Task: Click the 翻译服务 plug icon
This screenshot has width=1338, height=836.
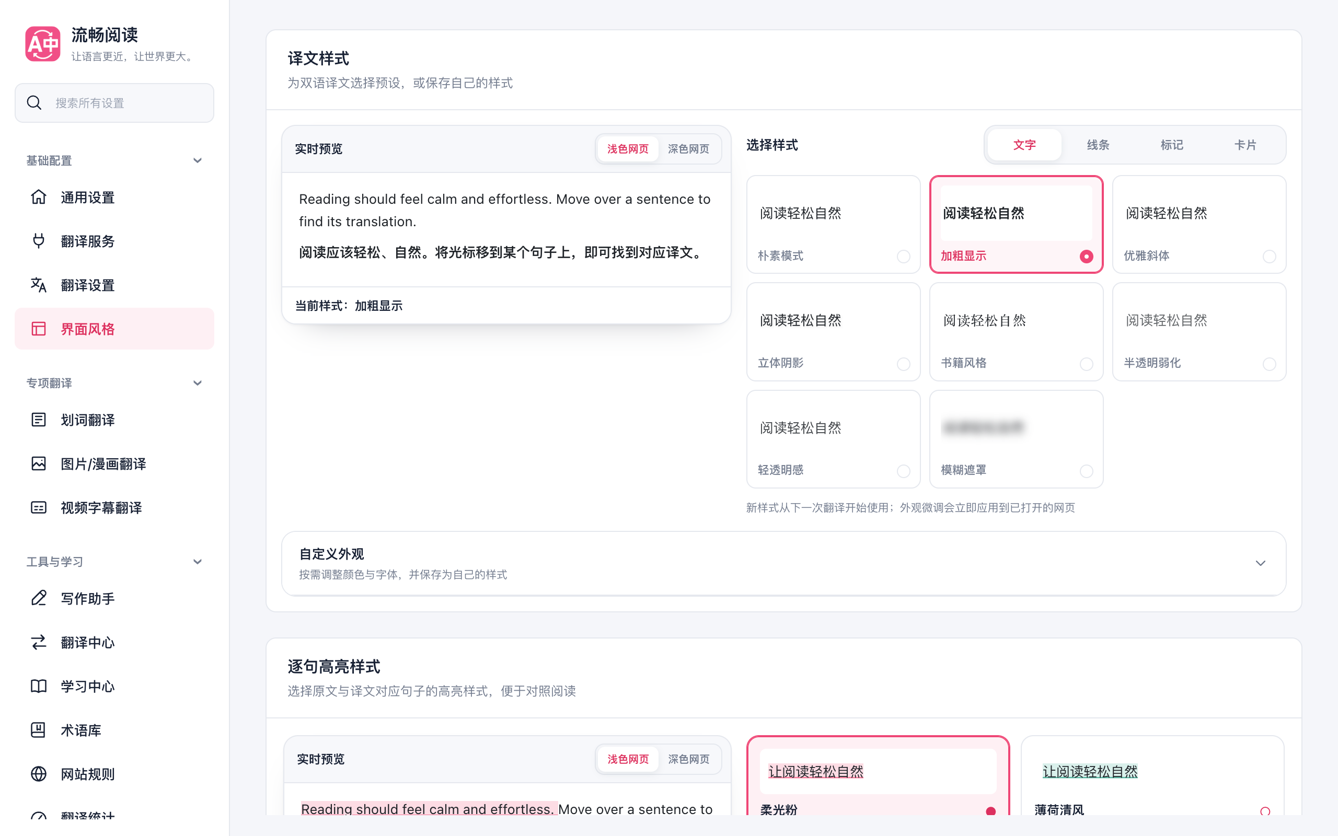Action: pyautogui.click(x=39, y=240)
